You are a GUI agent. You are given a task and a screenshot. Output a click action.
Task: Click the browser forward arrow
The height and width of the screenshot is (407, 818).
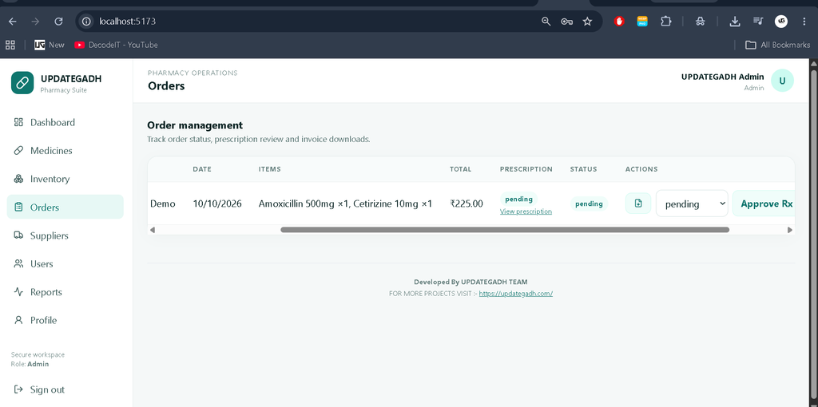[x=35, y=22]
